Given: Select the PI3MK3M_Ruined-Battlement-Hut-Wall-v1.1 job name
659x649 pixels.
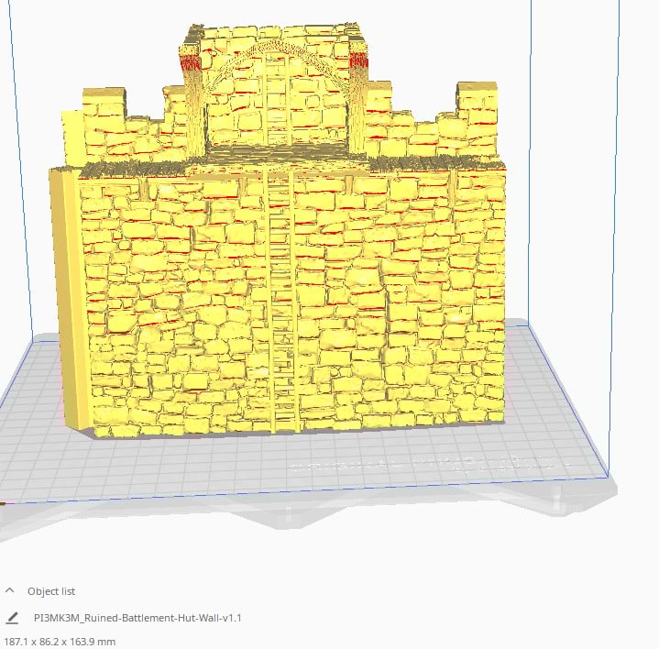Looking at the screenshot, I should [x=137, y=618].
